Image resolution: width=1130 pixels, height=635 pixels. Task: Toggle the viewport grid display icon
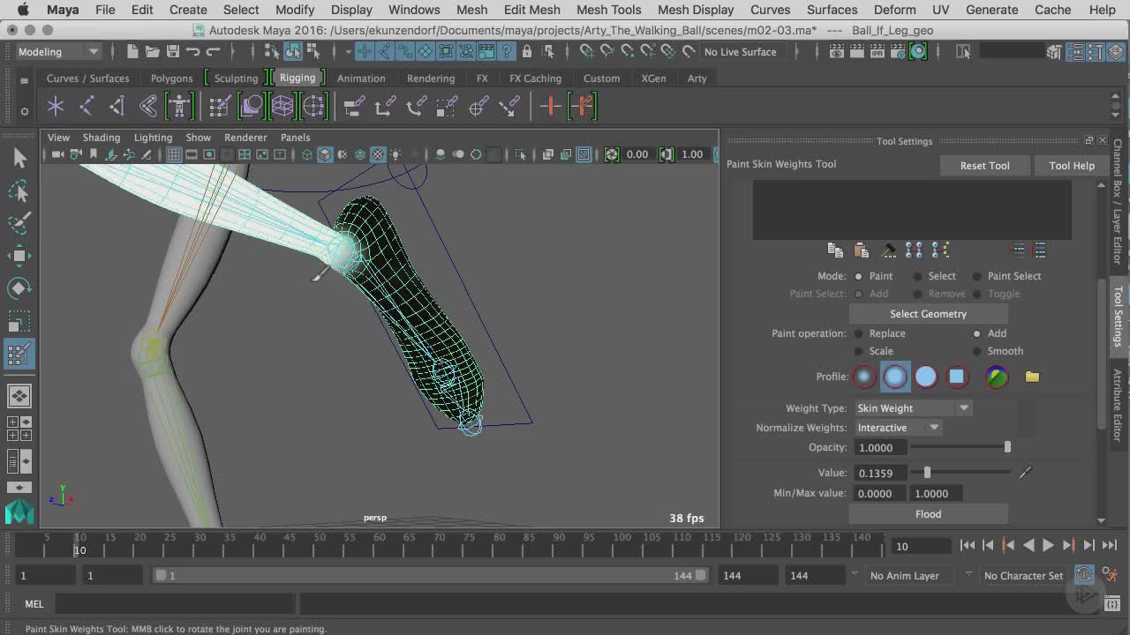(174, 154)
